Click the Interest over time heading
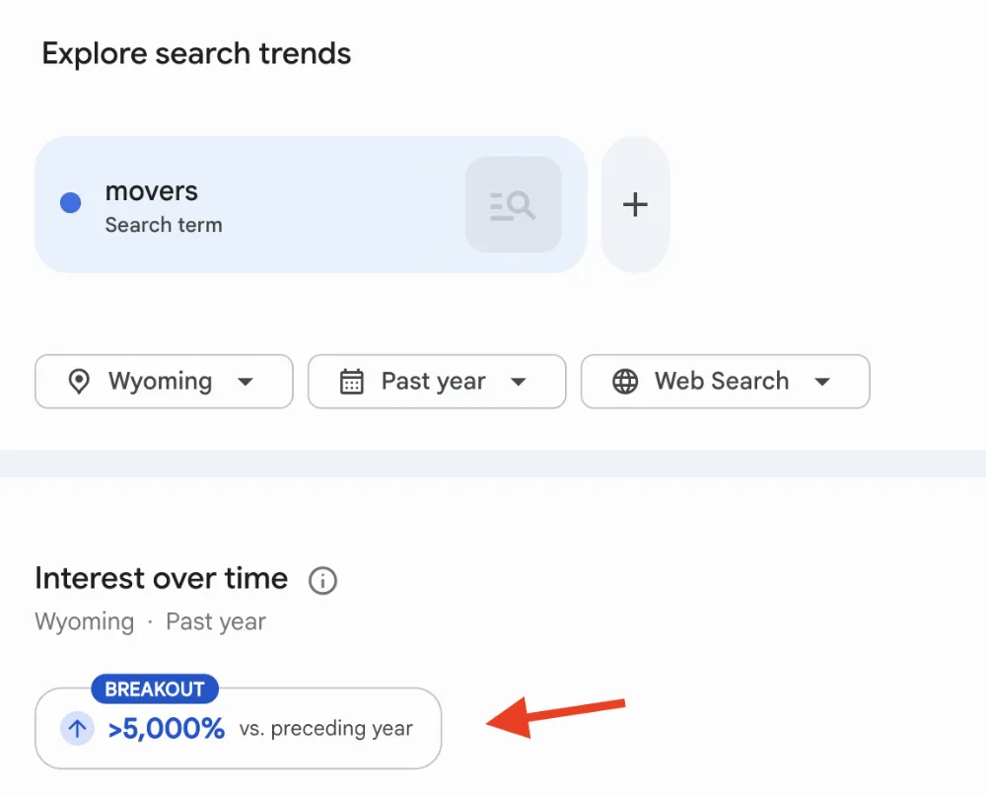Viewport: 986px width, 795px height. point(162,578)
